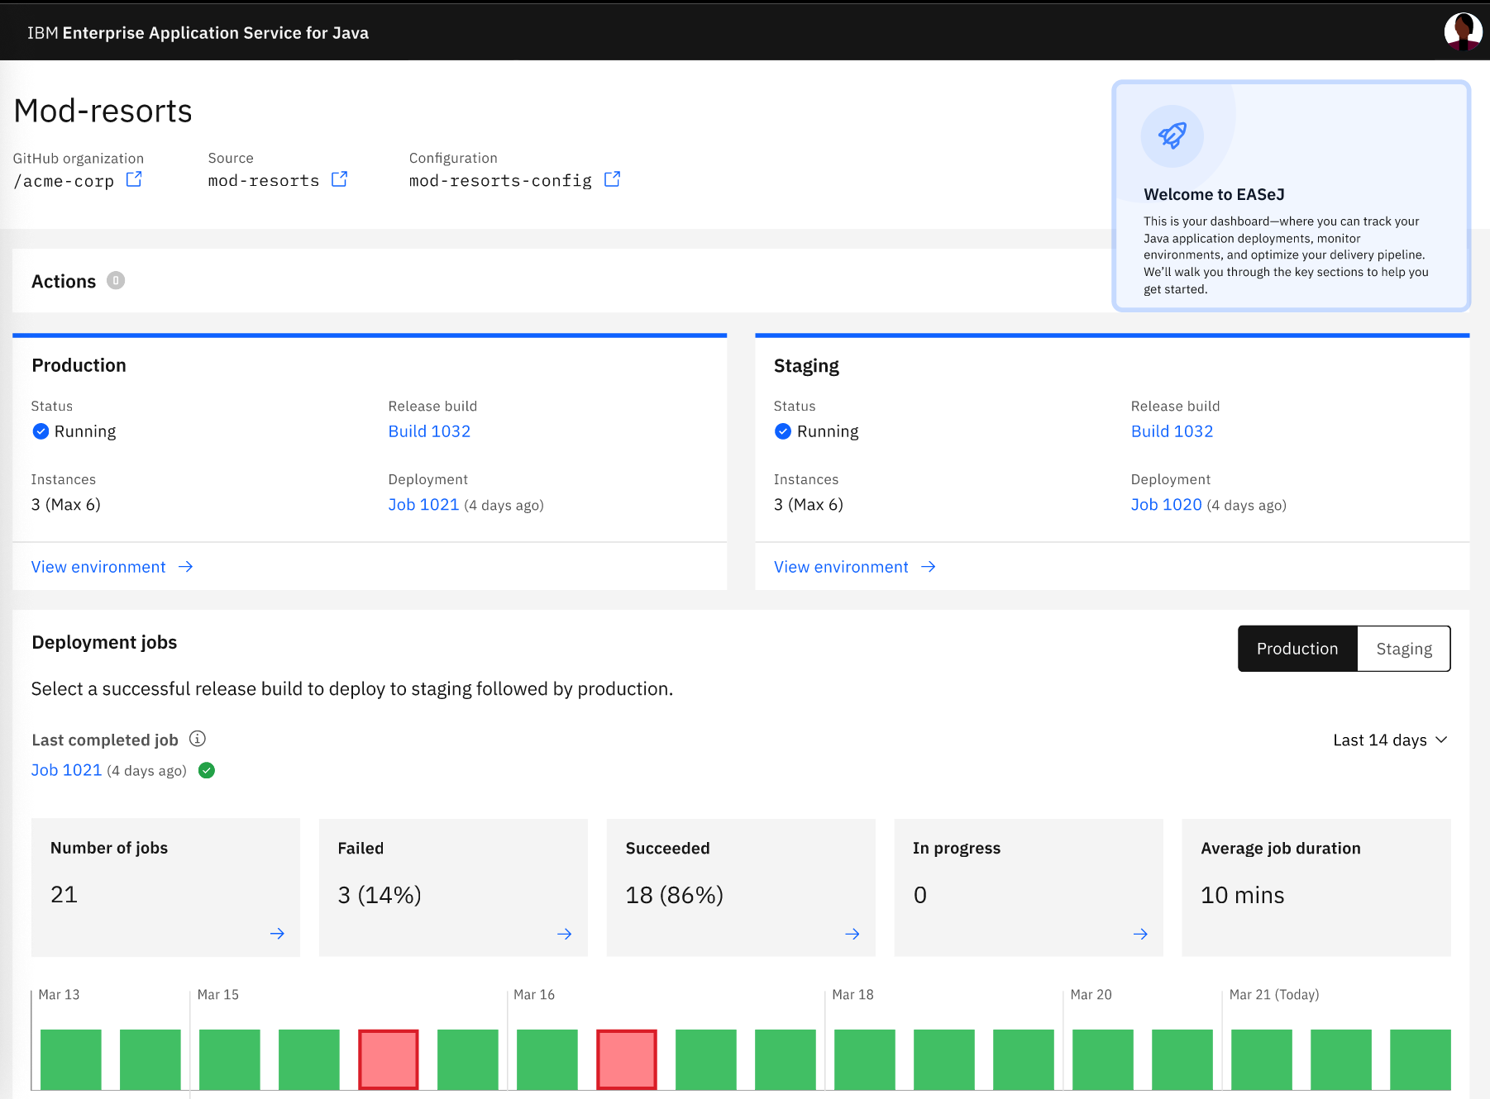Click Production Instances value 3 (Max 6)

click(x=66, y=505)
